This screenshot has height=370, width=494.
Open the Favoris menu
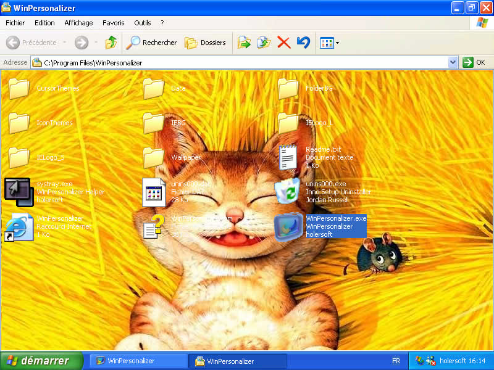click(x=114, y=23)
